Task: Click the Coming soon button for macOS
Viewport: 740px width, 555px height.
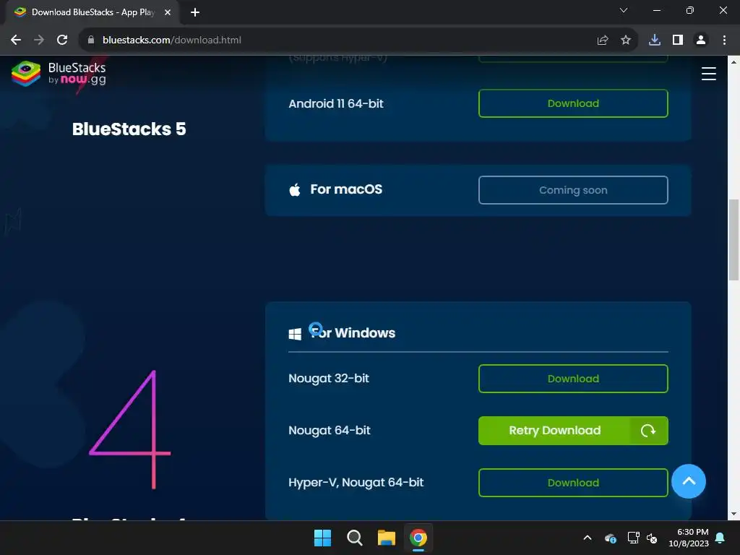Action: tap(573, 190)
